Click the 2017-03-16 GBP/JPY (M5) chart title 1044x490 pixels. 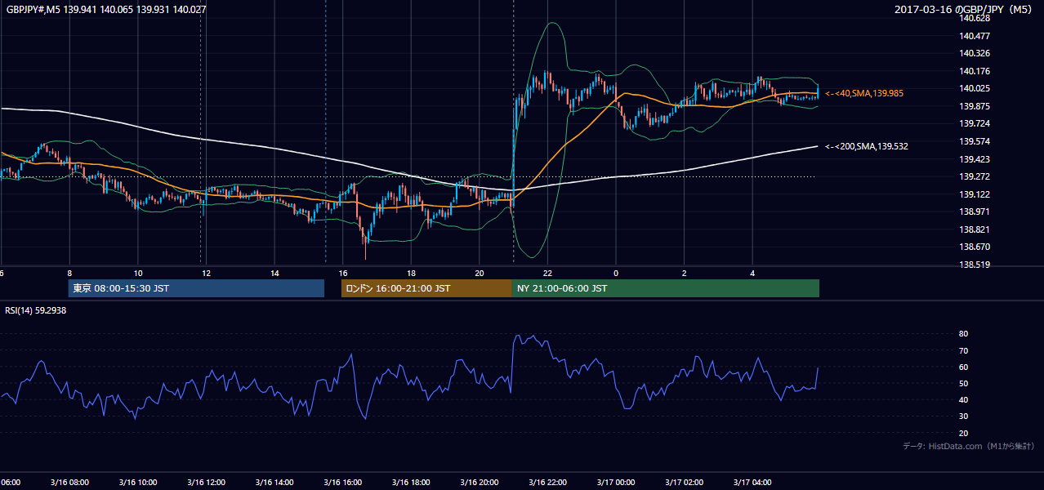965,9
